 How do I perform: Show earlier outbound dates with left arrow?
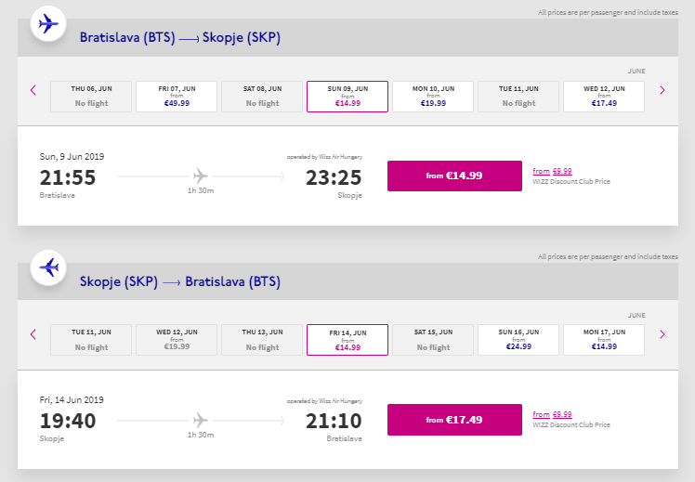point(33,90)
